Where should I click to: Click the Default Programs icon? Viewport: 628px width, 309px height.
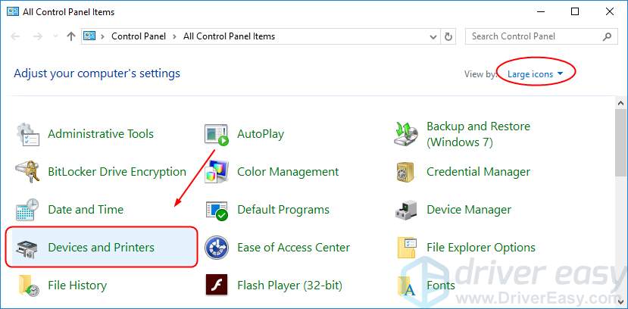(217, 210)
